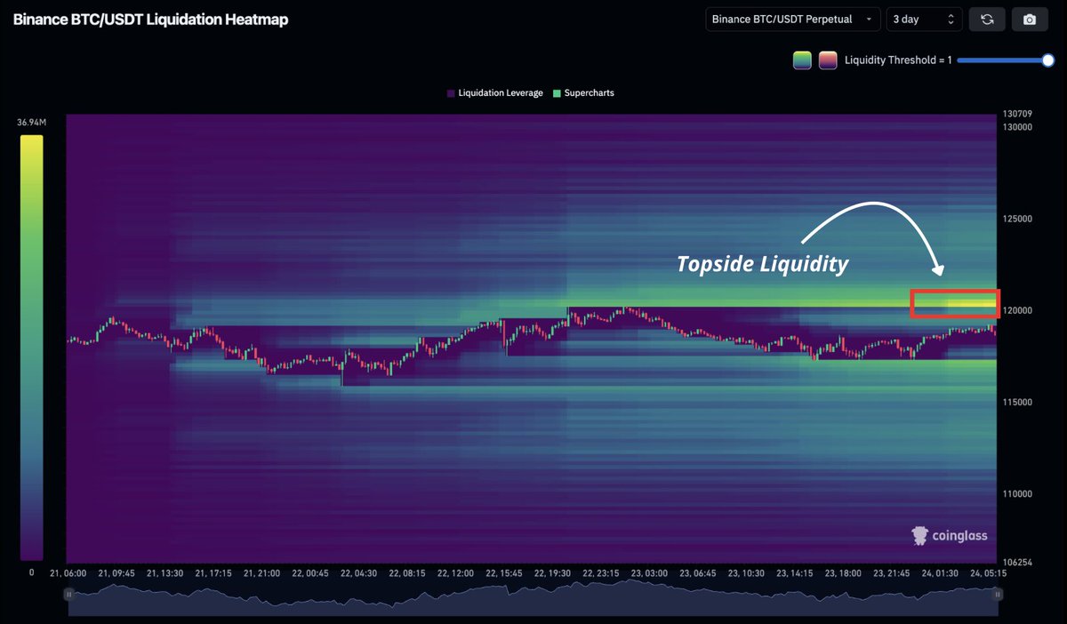
Task: Click the 36.94M color scale bar
Action: (x=31, y=348)
